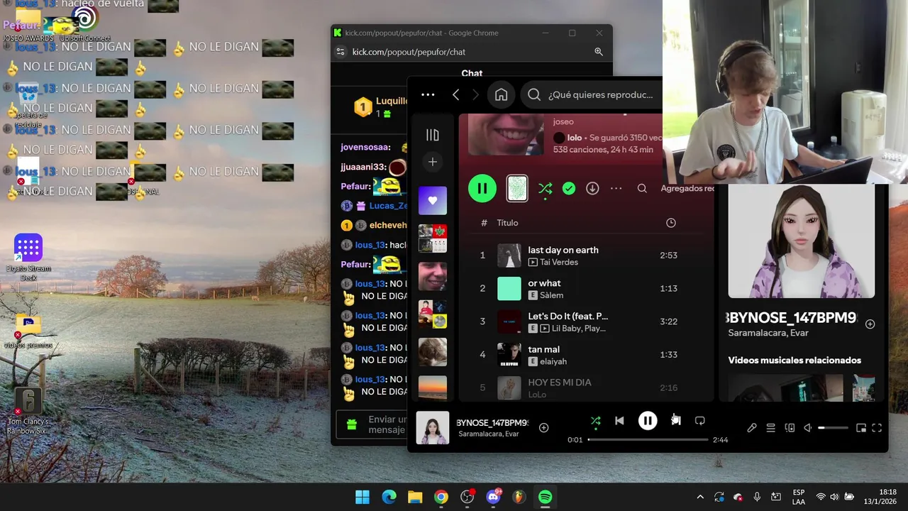Enter Spotify full screen mode
This screenshot has width=908, height=511.
pos(877,428)
